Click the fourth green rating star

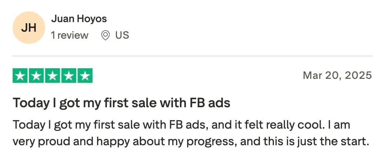pos(69,76)
